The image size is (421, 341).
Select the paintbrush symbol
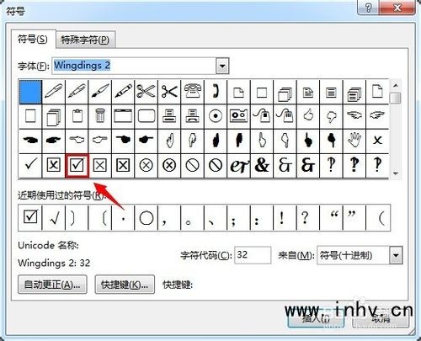[x=99, y=92]
